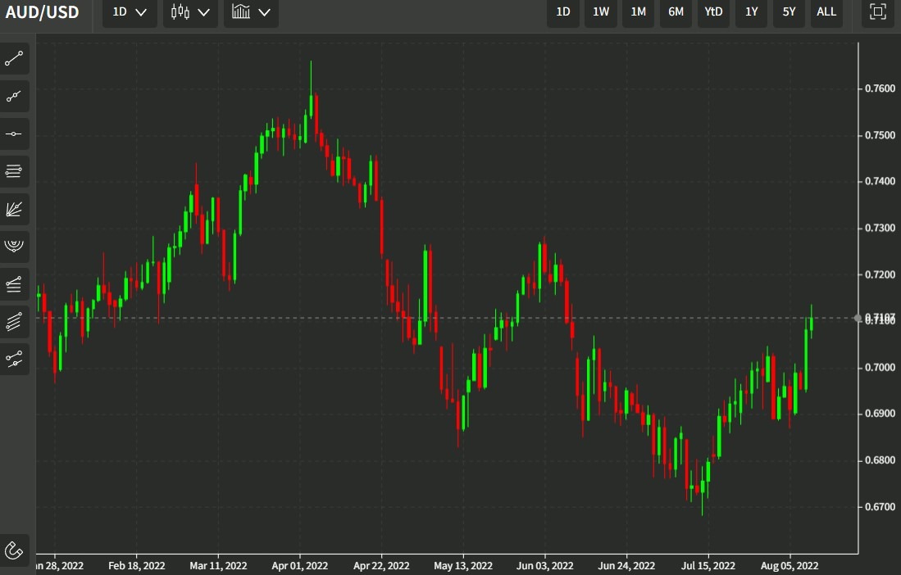Click the 0.7400 price axis label
The width and height of the screenshot is (901, 575).
click(x=880, y=181)
